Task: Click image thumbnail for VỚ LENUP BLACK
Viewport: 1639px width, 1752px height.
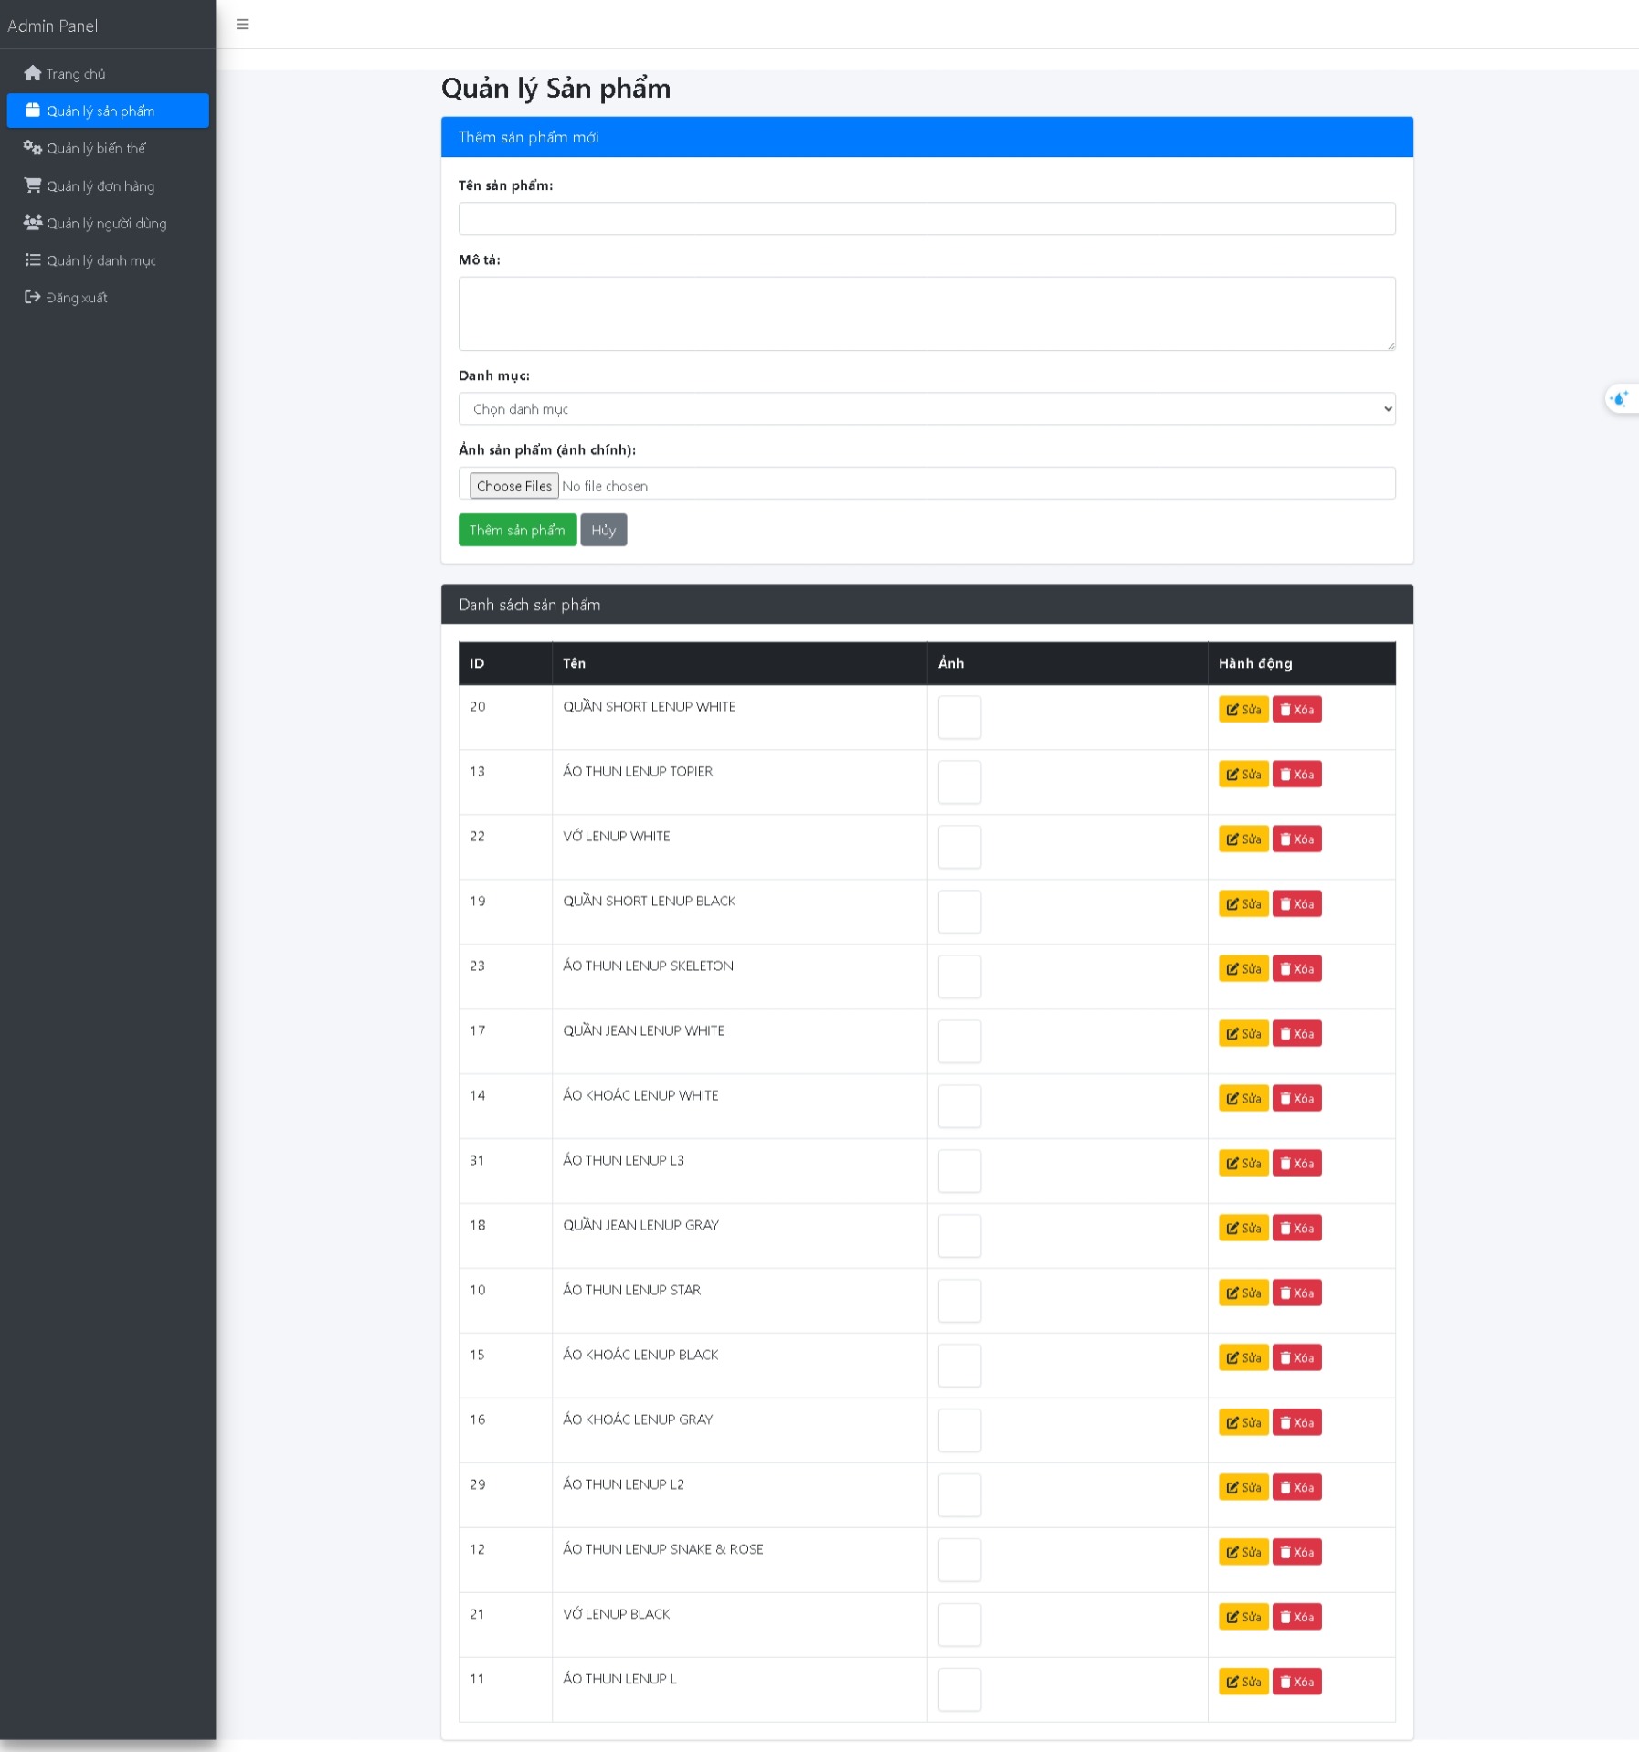Action: click(959, 1626)
